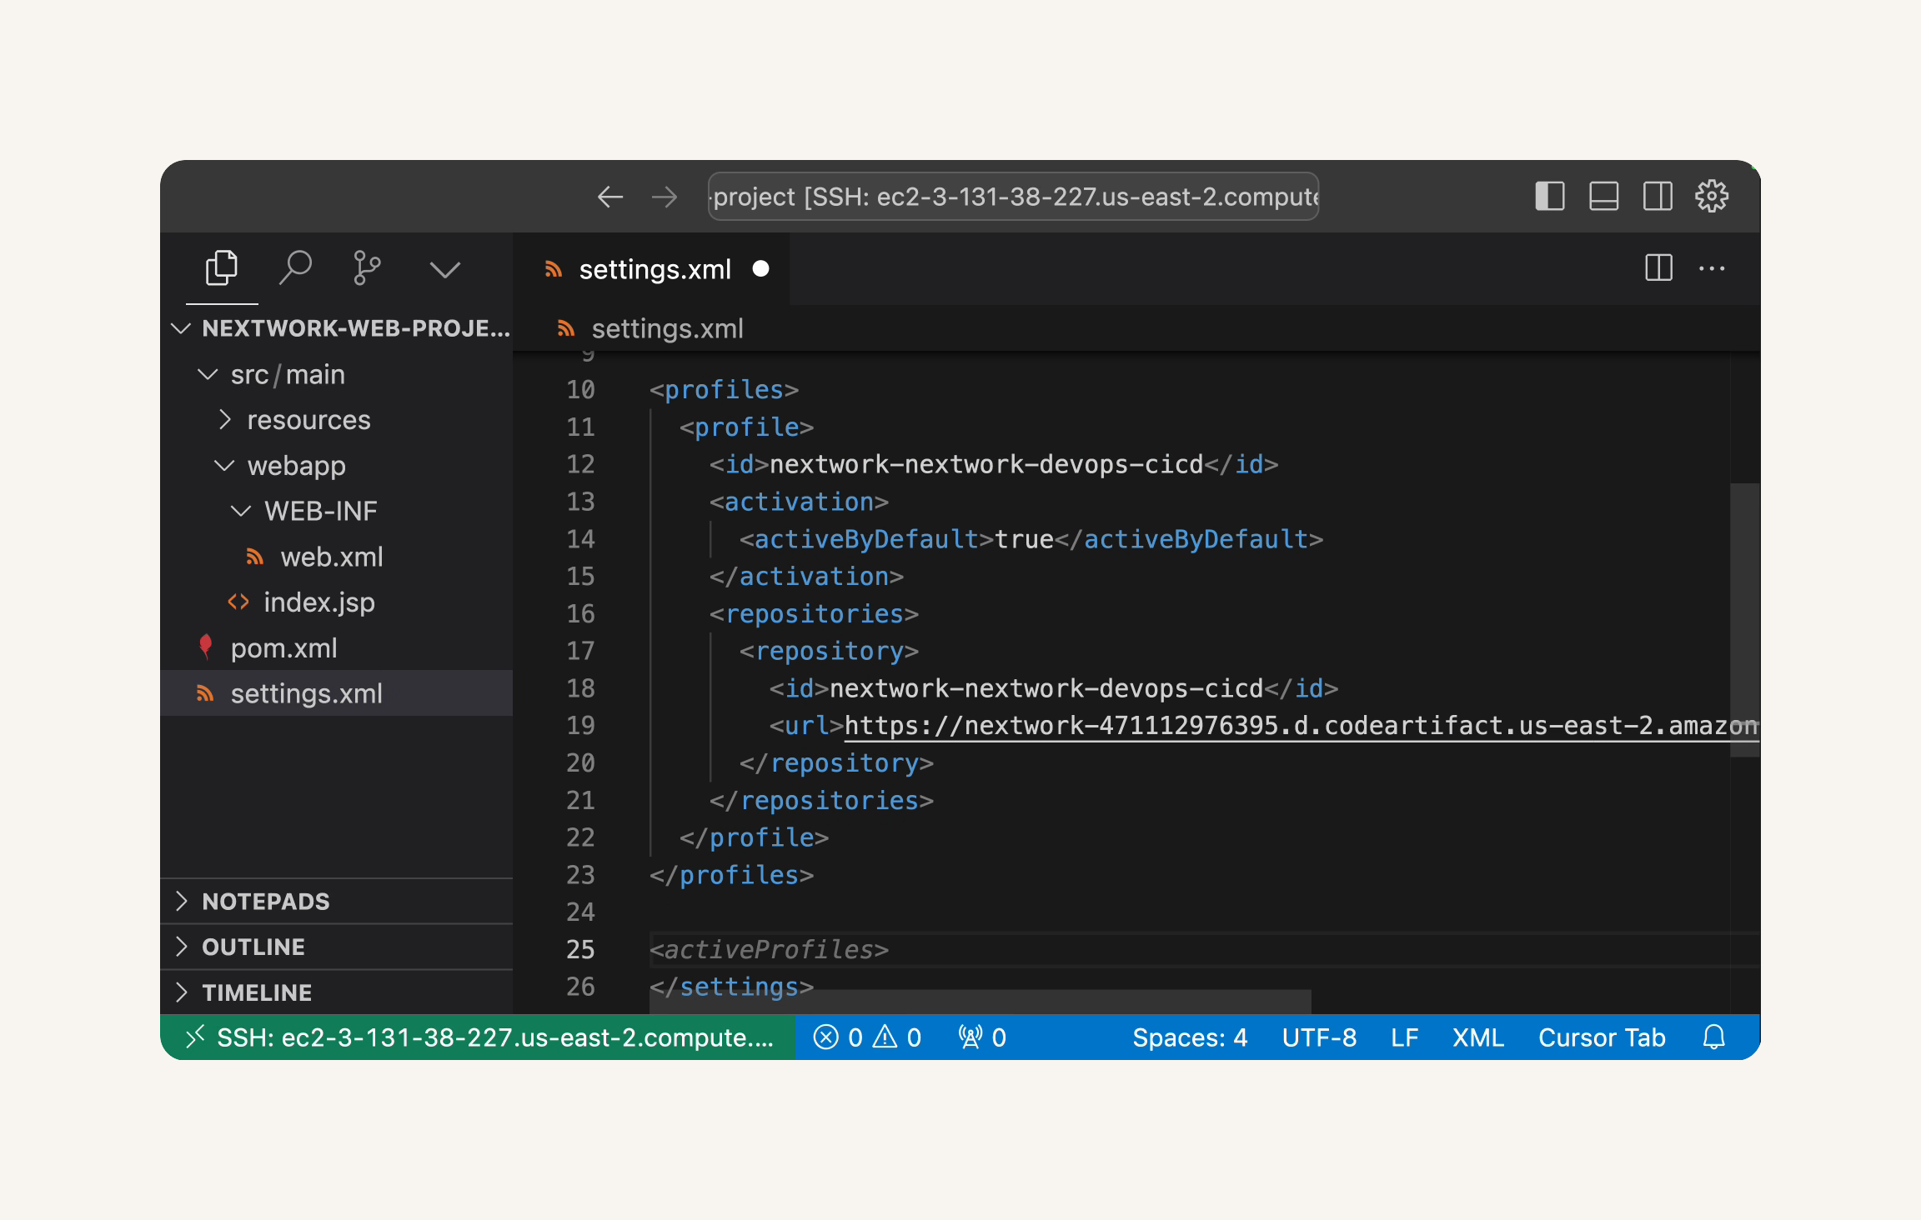Show more activity bar views chevron
Image resolution: width=1921 pixels, height=1220 pixels.
tap(444, 269)
